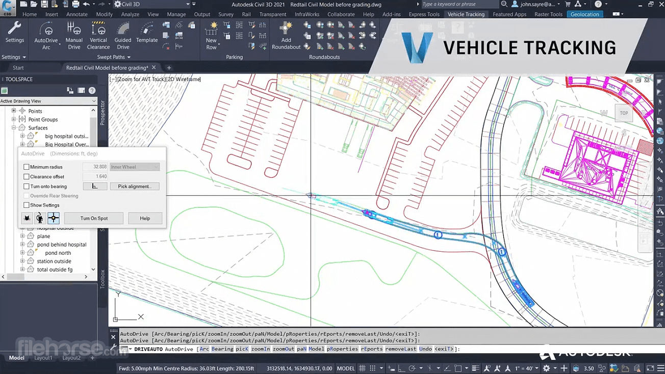Click the Add Roundabout tool
The image size is (665, 374).
coord(286,36)
